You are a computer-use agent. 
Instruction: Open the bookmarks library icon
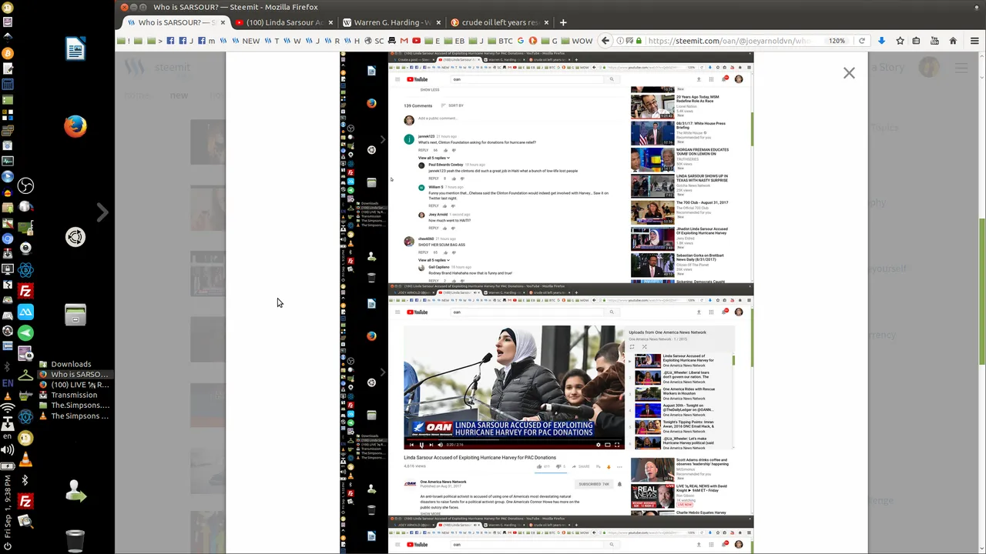click(917, 41)
